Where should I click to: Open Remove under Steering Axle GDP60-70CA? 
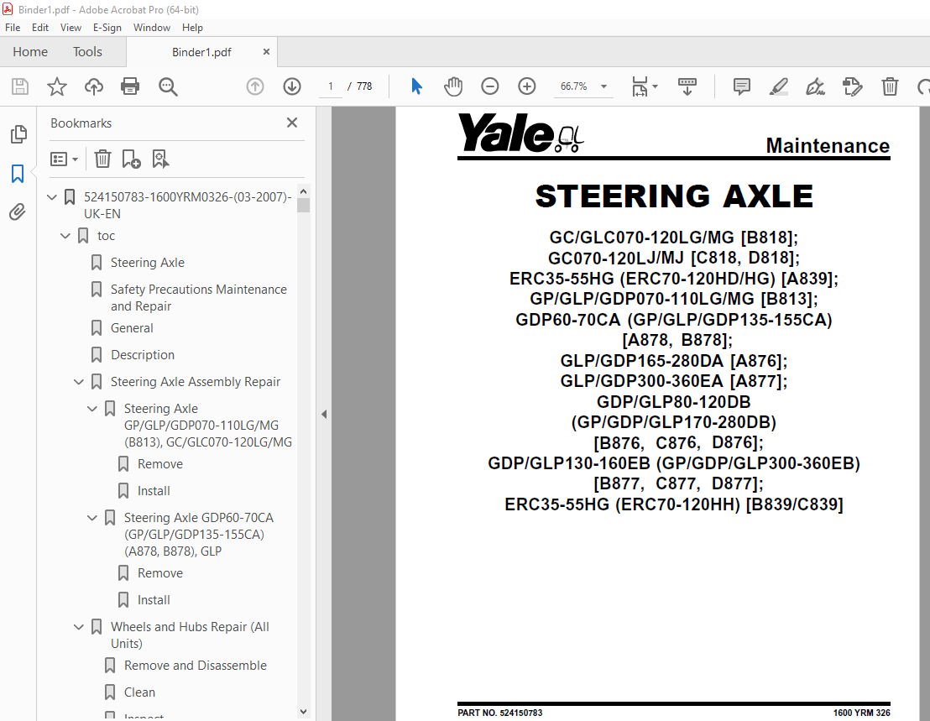click(160, 573)
